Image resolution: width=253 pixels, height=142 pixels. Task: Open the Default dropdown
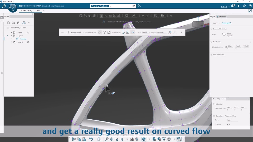[x=225, y=7]
